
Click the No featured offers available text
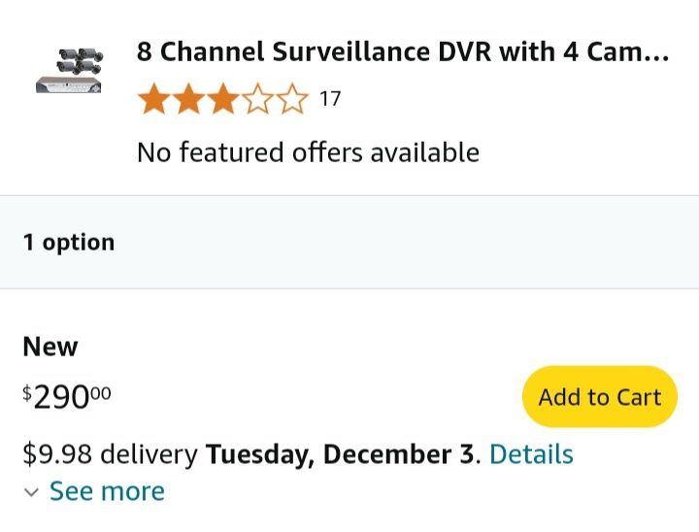coord(308,152)
